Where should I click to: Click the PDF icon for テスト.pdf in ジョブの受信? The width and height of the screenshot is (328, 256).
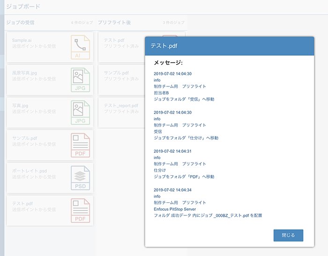click(x=80, y=211)
